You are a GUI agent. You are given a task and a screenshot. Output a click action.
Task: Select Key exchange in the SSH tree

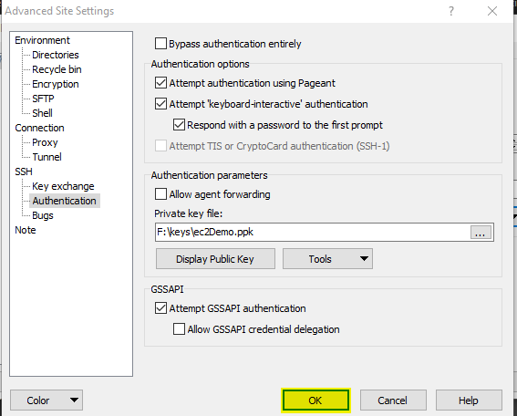pyautogui.click(x=63, y=186)
